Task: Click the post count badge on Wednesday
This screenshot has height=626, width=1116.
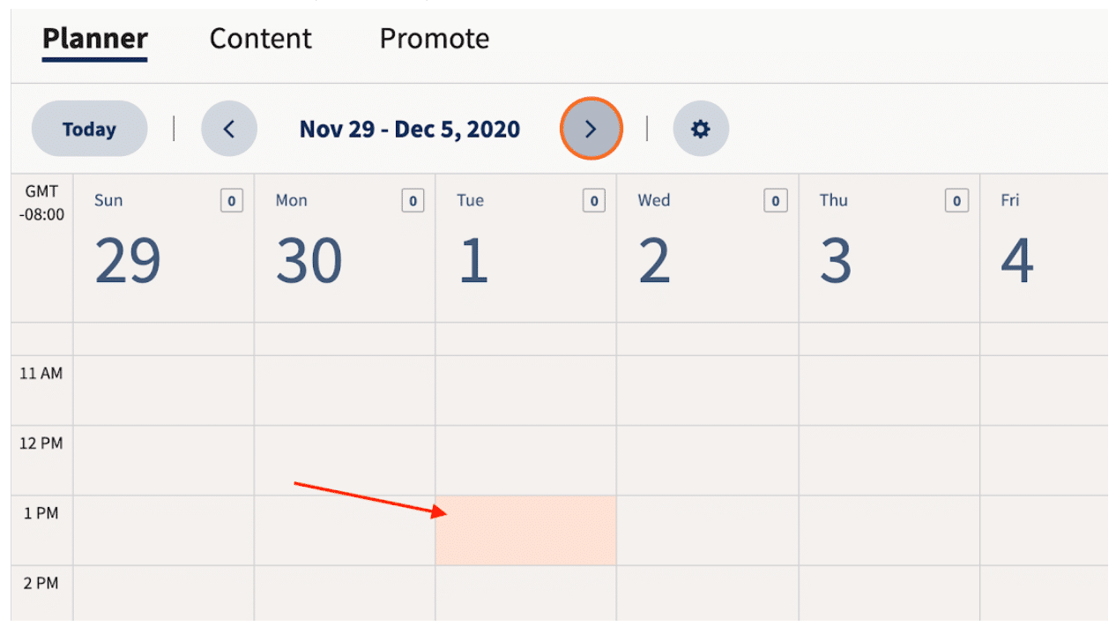Action: click(x=776, y=201)
